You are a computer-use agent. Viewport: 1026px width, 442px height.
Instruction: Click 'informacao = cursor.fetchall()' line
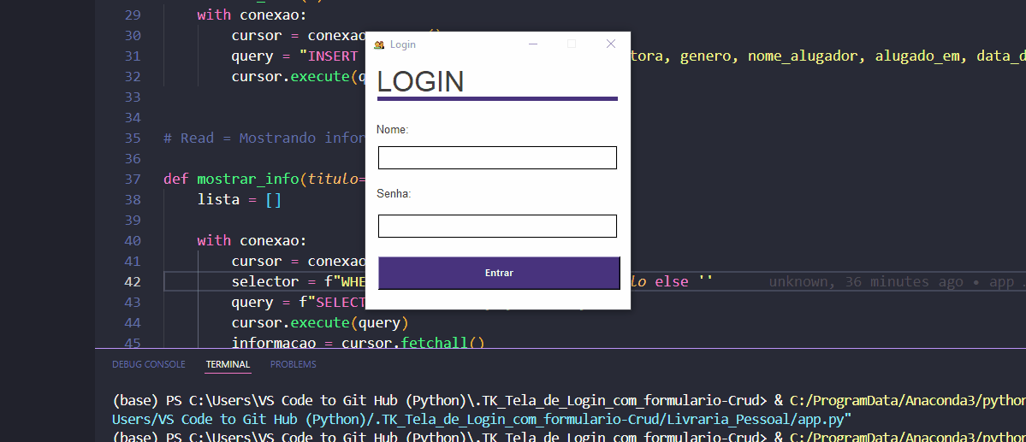click(x=358, y=343)
